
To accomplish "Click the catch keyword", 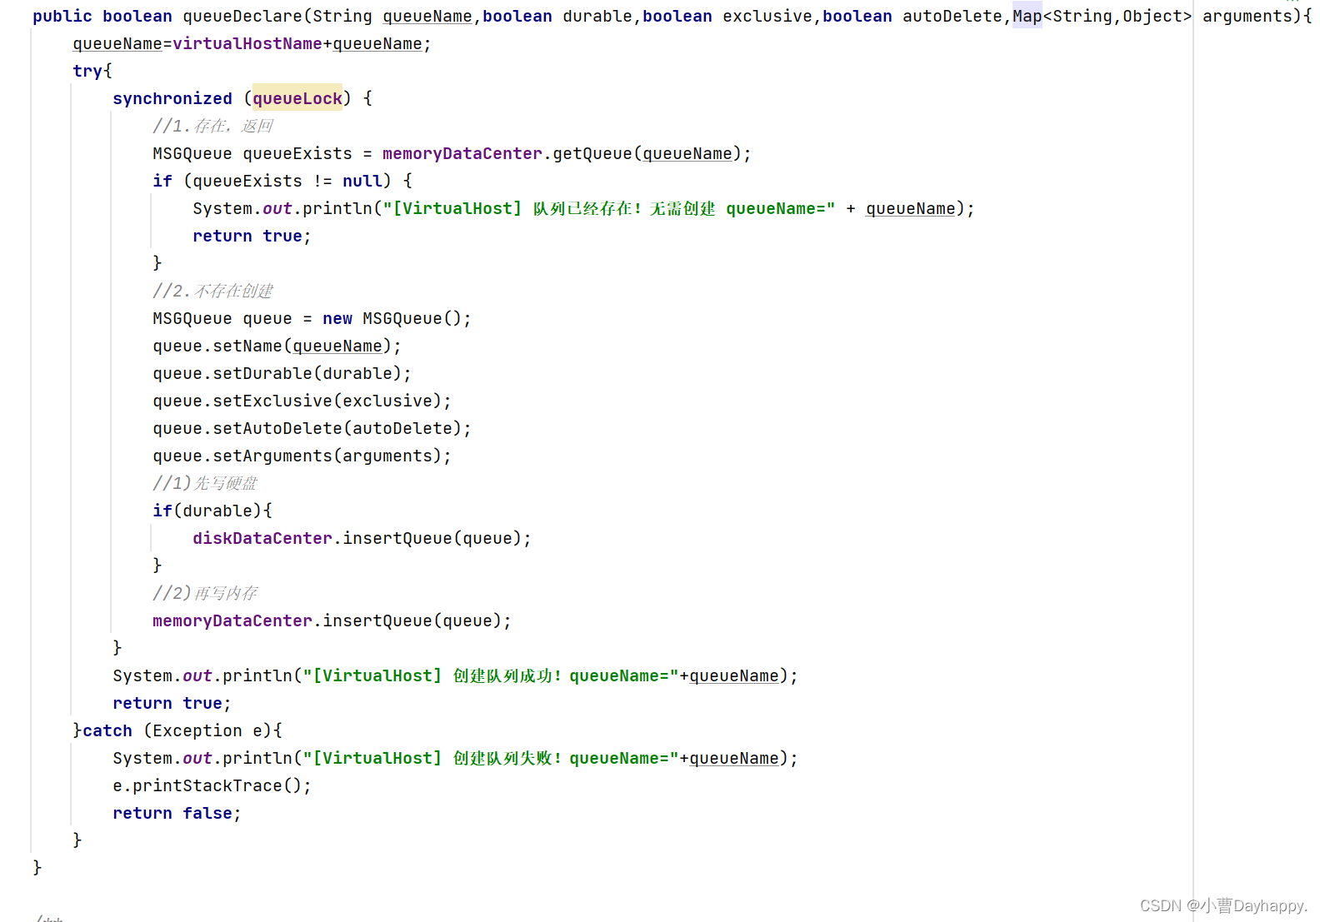I will 107,730.
